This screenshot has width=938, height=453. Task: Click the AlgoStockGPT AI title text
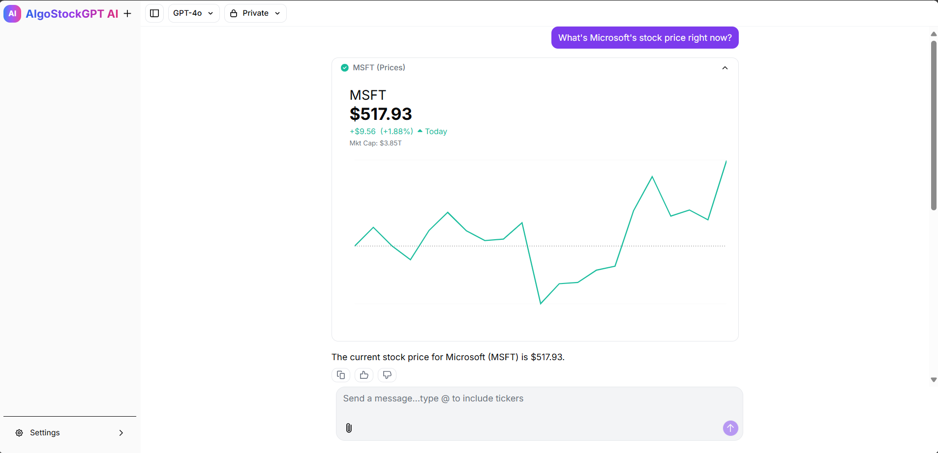(72, 14)
